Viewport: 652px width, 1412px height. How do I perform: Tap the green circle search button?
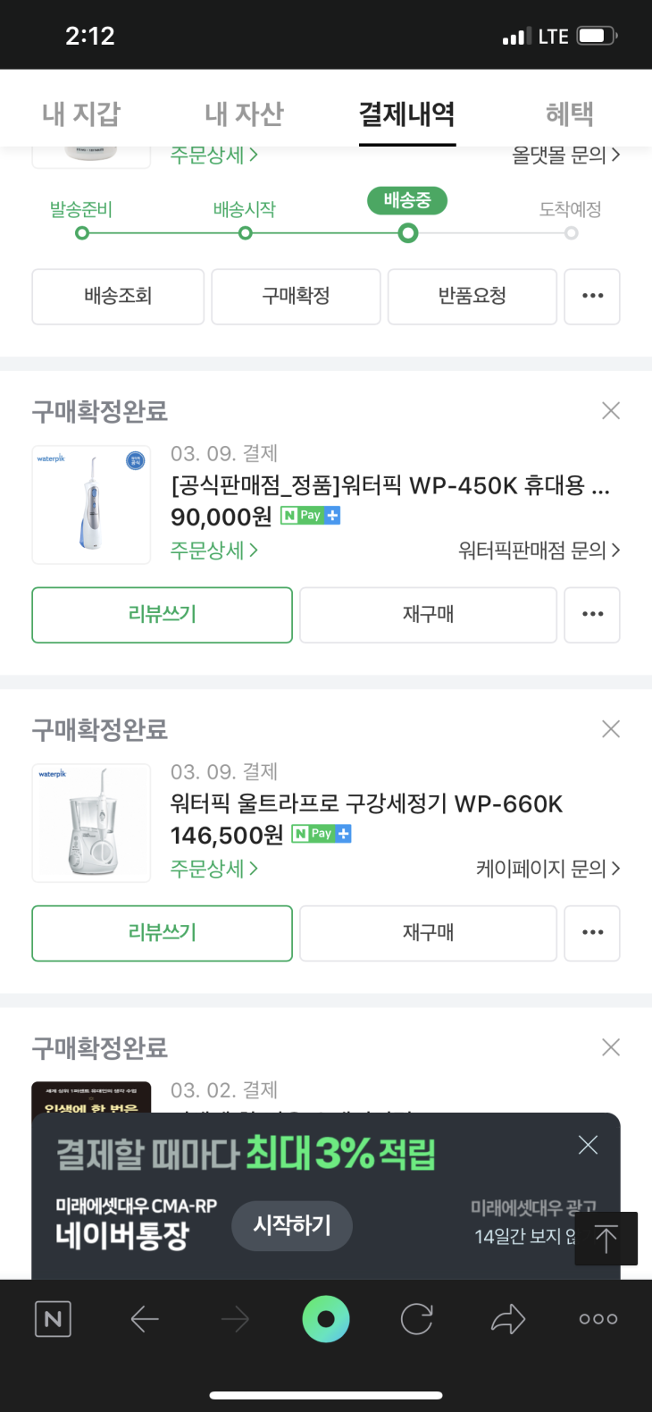point(326,1319)
